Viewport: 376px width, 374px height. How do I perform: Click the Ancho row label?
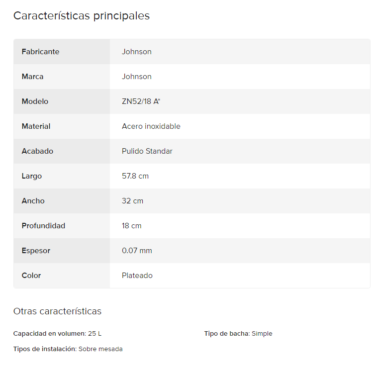point(33,201)
